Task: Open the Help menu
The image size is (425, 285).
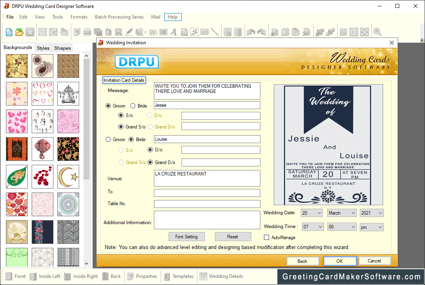Action: pyautogui.click(x=173, y=17)
